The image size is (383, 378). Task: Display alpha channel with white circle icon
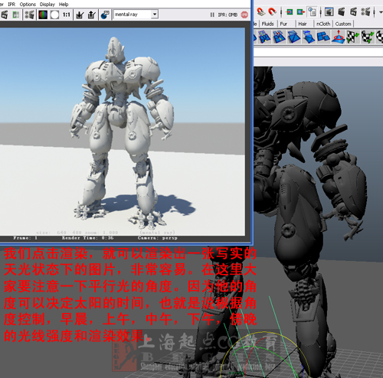click(54, 15)
